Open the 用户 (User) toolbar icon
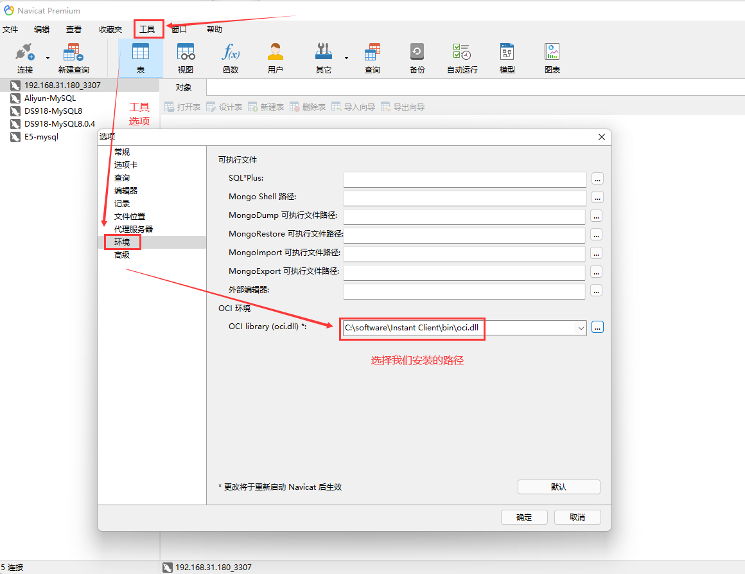This screenshot has height=574, width=745. (275, 57)
